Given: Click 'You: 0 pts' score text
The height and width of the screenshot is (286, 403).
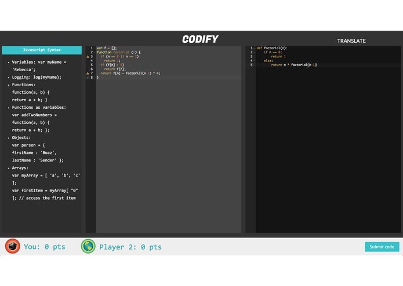Looking at the screenshot, I should pyautogui.click(x=45, y=247).
